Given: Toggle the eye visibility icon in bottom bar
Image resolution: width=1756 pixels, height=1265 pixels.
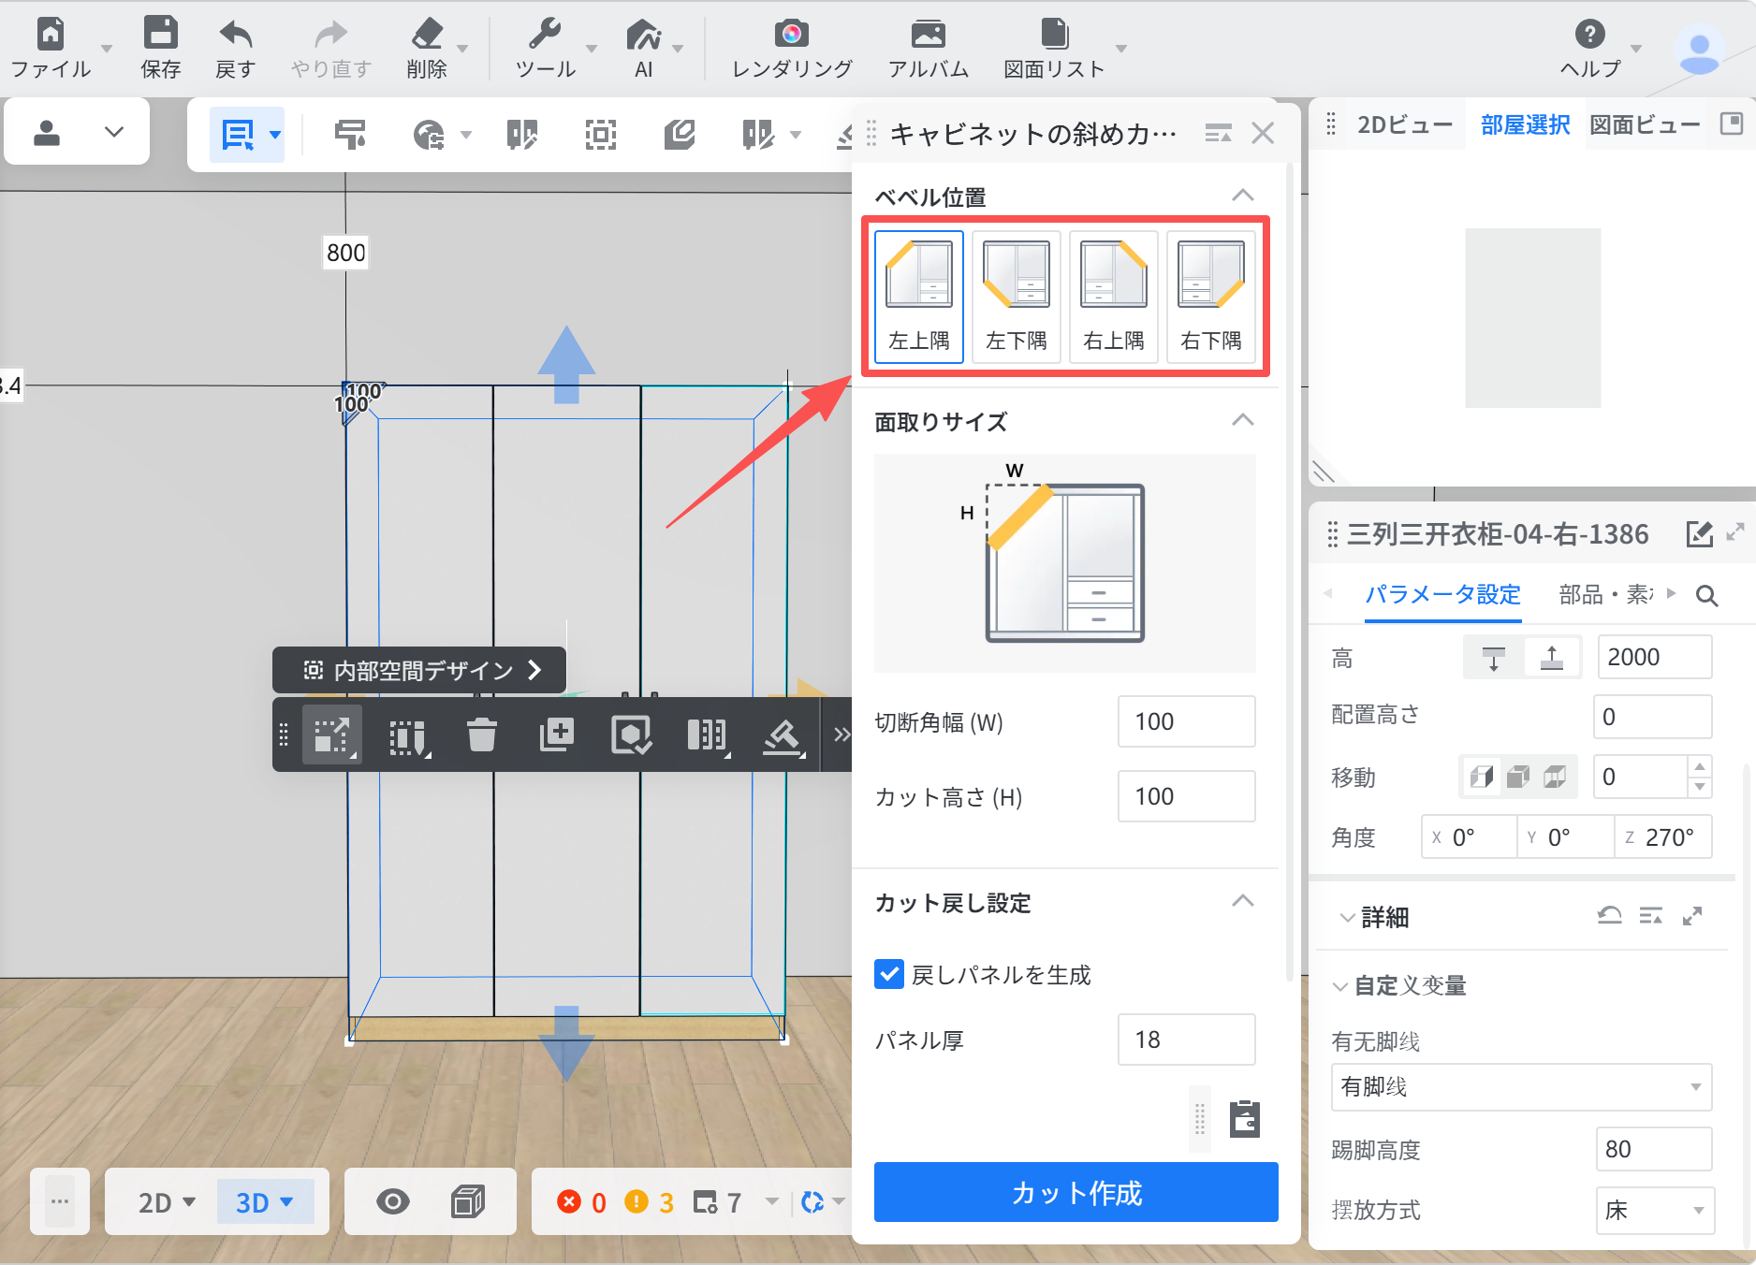Looking at the screenshot, I should [x=392, y=1201].
